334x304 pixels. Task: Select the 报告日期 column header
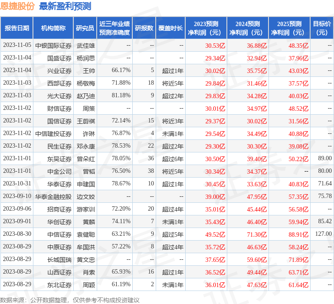(17, 28)
